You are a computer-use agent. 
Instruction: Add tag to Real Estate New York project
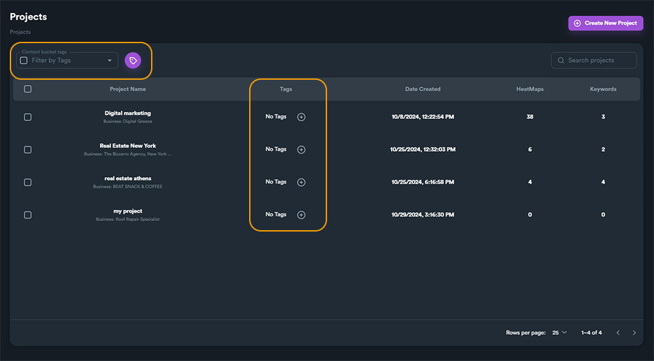coord(301,150)
